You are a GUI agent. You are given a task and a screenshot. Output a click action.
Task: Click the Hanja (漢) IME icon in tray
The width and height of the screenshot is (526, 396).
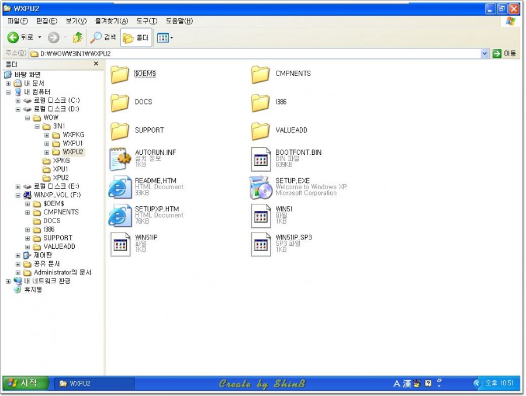coord(407,384)
